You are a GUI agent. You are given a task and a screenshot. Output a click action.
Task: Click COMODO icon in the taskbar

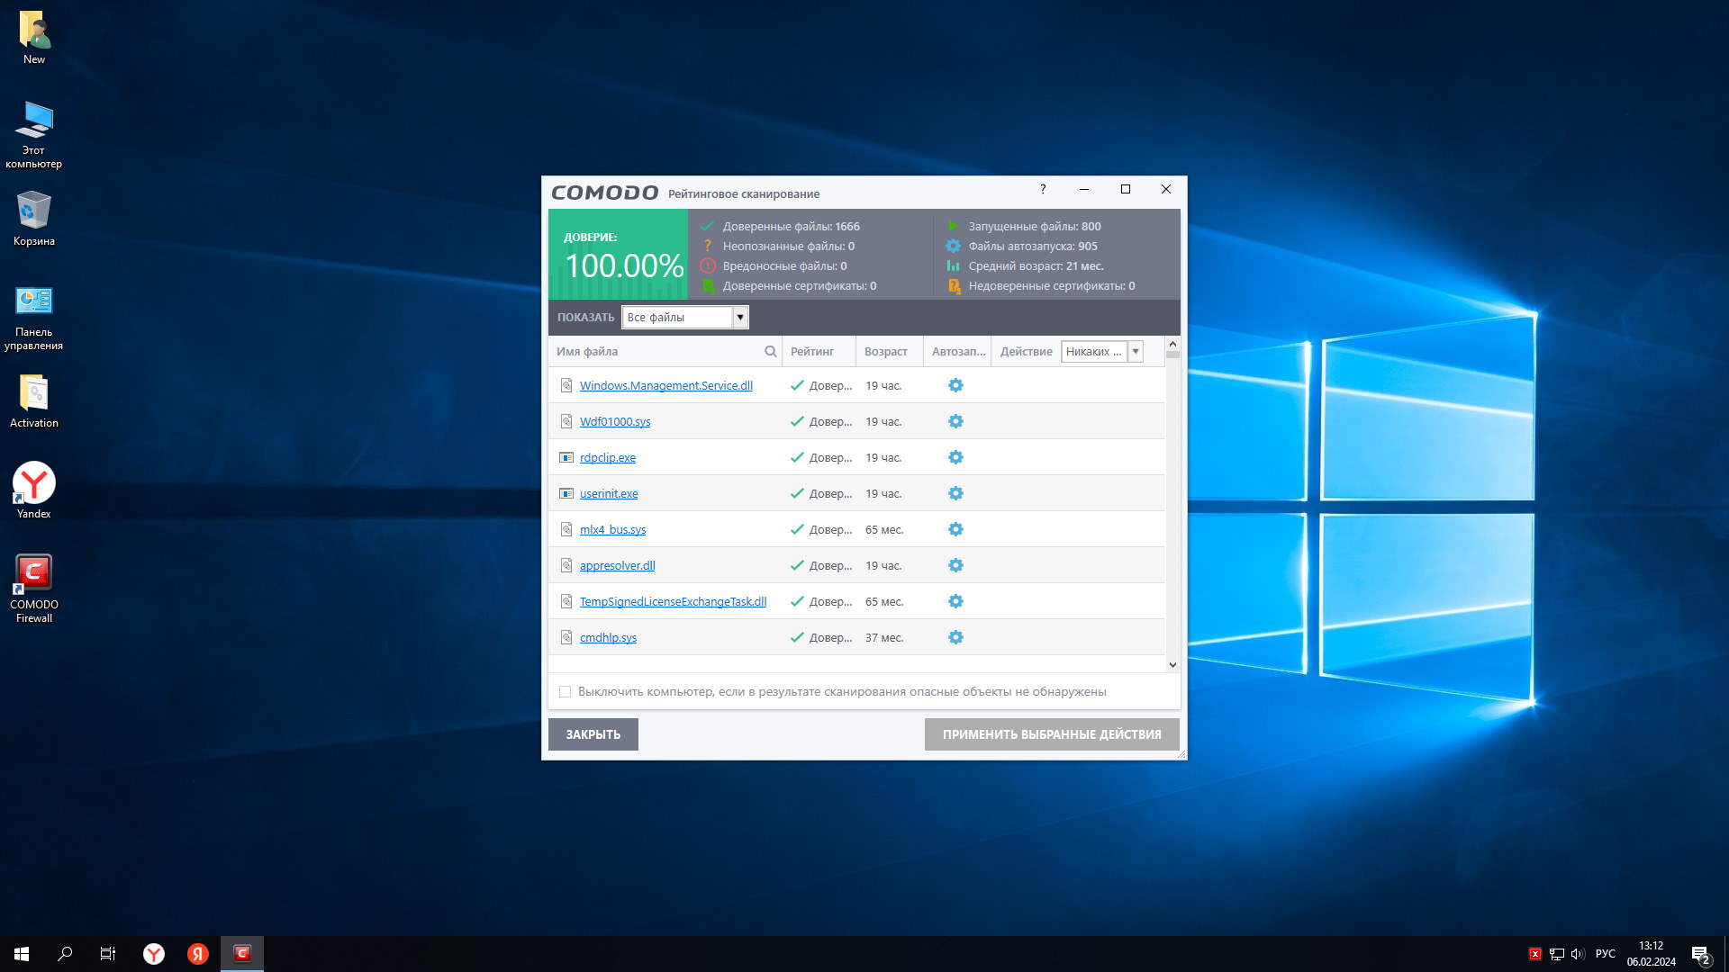point(242,953)
